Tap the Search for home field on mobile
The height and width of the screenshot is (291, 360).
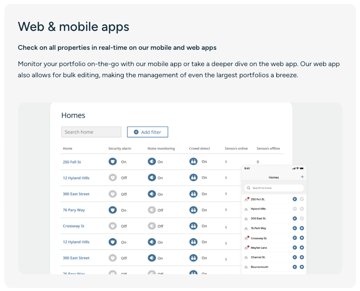tap(274, 188)
